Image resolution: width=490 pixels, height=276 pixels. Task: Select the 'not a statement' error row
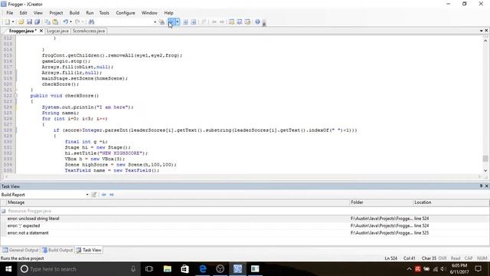coord(245,233)
